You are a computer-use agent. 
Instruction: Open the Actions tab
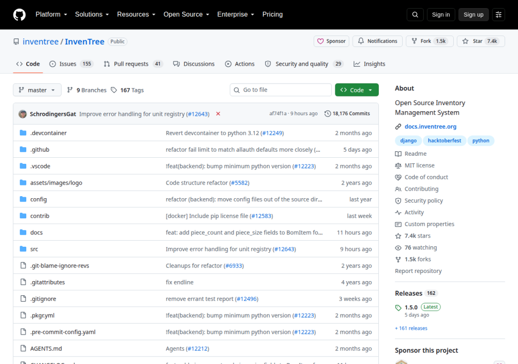click(x=240, y=64)
